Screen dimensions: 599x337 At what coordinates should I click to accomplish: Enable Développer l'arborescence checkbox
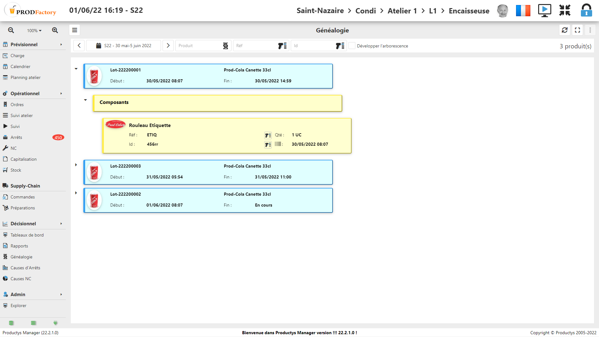click(352, 46)
